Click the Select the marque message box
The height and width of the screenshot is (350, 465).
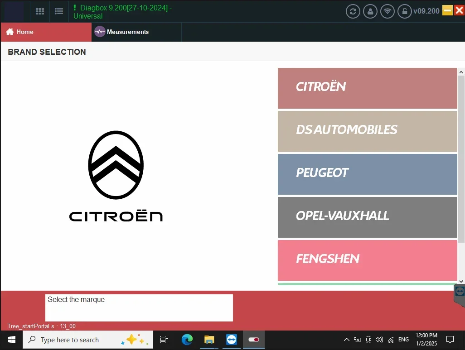point(139,307)
